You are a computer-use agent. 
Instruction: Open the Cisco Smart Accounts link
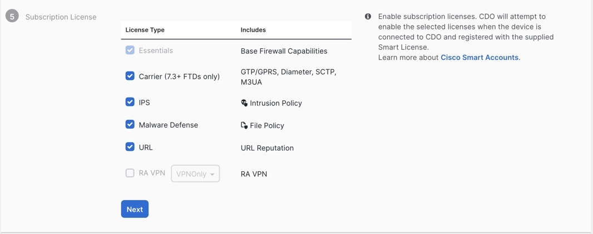pyautogui.click(x=480, y=58)
